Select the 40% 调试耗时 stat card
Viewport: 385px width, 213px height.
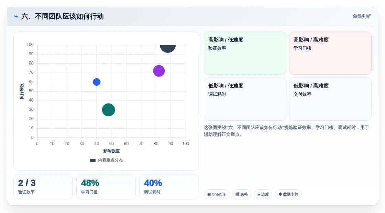click(x=169, y=187)
